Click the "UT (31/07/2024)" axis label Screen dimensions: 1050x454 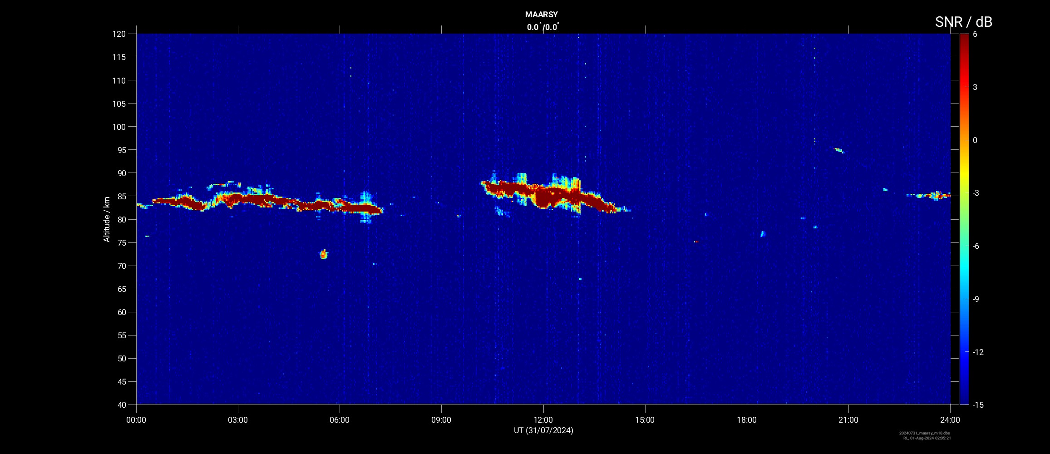tap(543, 430)
